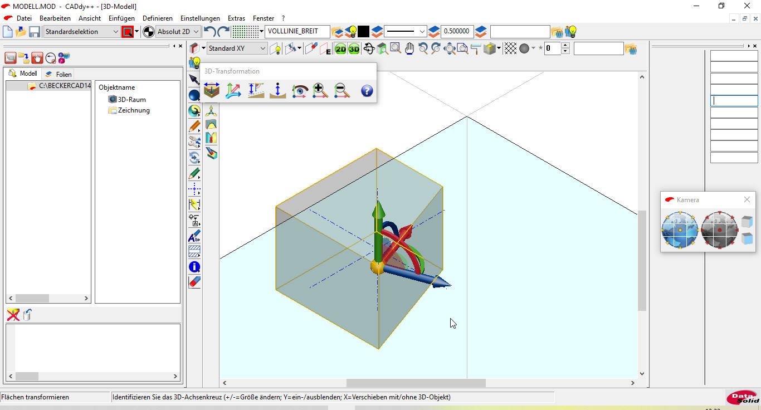761x410 pixels.
Task: Open the Datei menu
Action: 24,18
